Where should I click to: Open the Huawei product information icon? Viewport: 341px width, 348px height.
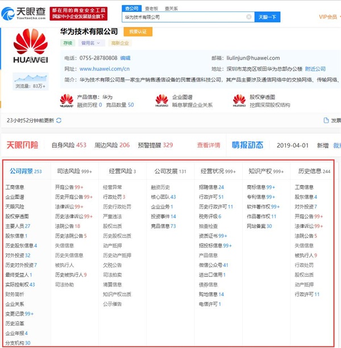pos(66,101)
